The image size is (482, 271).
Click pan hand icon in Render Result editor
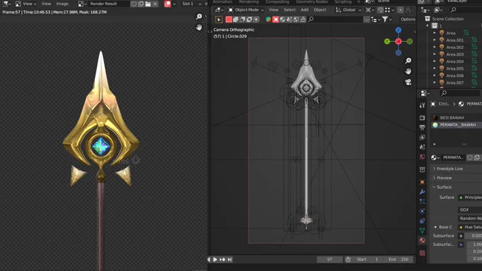[199, 28]
